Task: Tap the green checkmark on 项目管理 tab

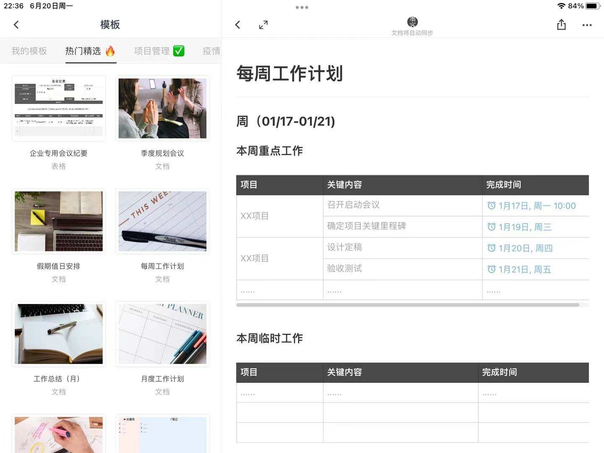Action: pyautogui.click(x=179, y=51)
